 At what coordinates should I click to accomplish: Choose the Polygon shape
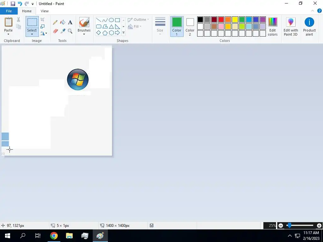(x=105, y=26)
